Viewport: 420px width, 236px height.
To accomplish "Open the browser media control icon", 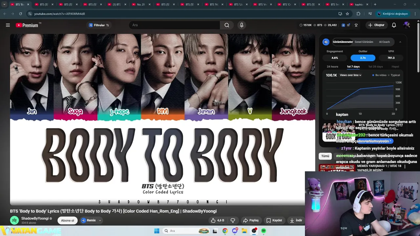I will point(370,14).
